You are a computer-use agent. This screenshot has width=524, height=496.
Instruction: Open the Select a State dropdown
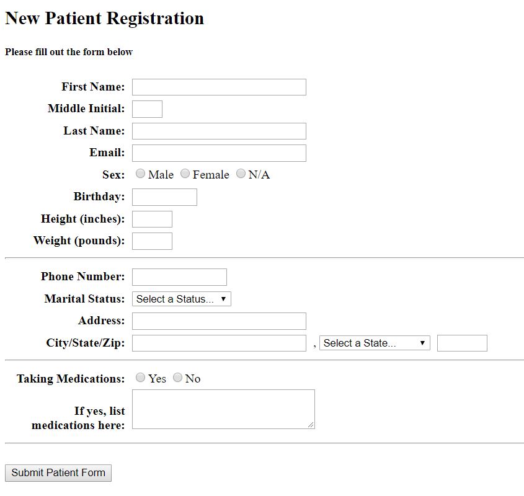pos(375,343)
